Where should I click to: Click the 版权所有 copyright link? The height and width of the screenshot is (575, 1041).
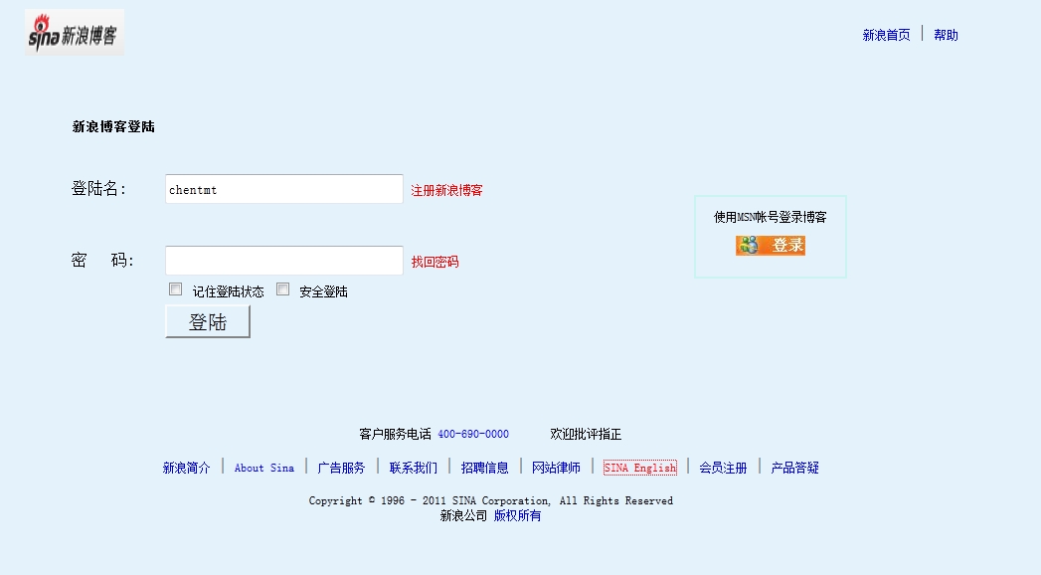coord(517,516)
